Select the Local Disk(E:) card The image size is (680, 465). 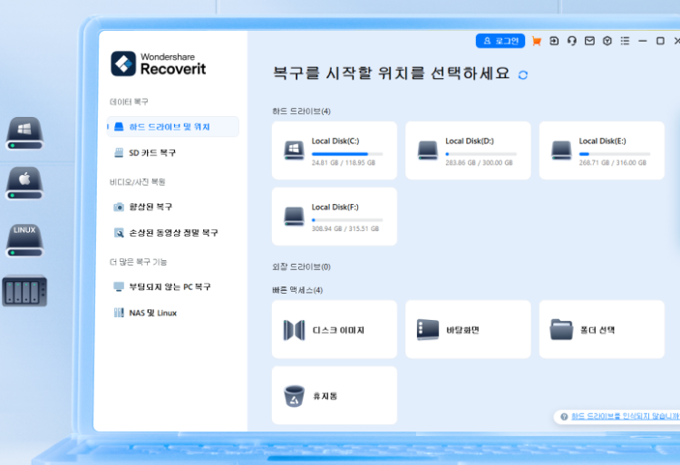point(601,150)
